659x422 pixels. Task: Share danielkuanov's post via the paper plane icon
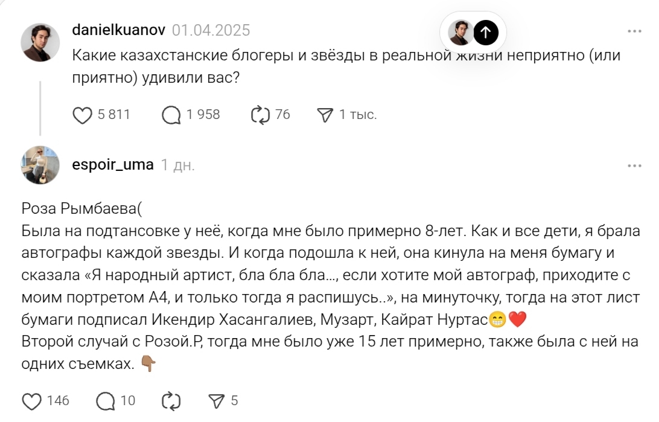[325, 115]
